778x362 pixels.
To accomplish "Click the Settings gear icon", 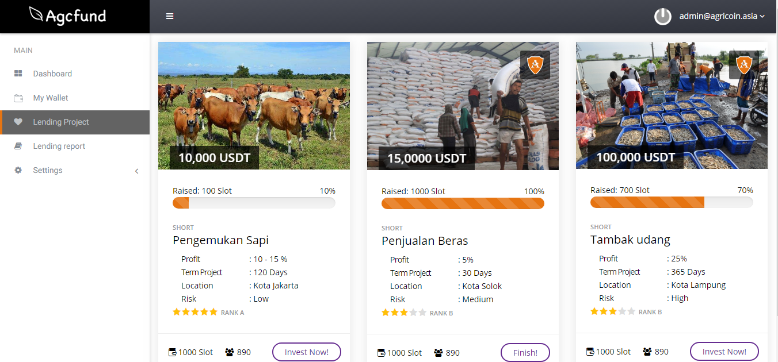I will [x=18, y=170].
